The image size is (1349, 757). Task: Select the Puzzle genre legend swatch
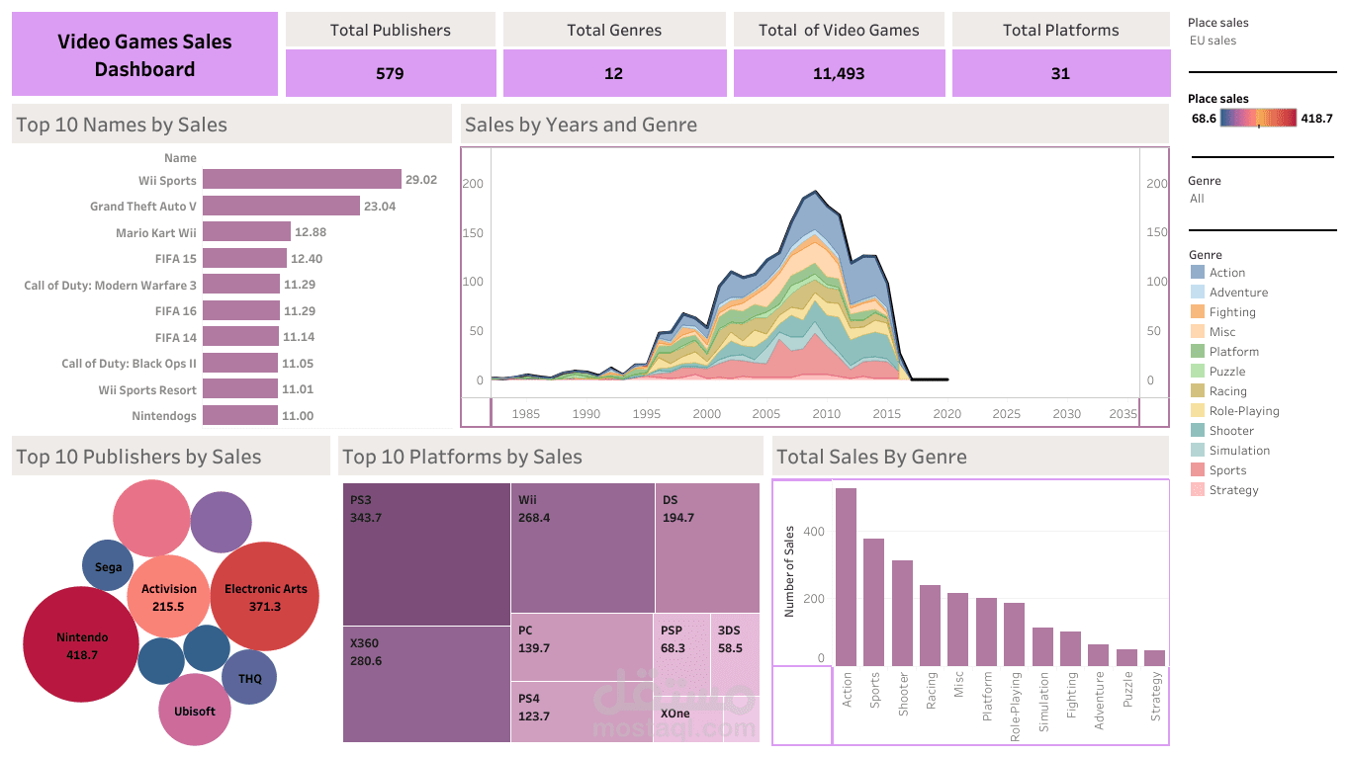(1197, 372)
